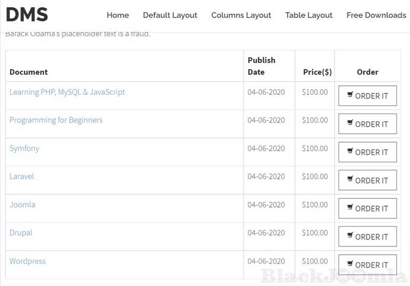This screenshot has height=286, width=410.
Task: Open the Free Downloads menu item
Action: click(376, 15)
